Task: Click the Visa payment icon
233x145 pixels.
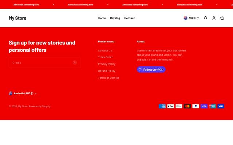Action: point(221,106)
